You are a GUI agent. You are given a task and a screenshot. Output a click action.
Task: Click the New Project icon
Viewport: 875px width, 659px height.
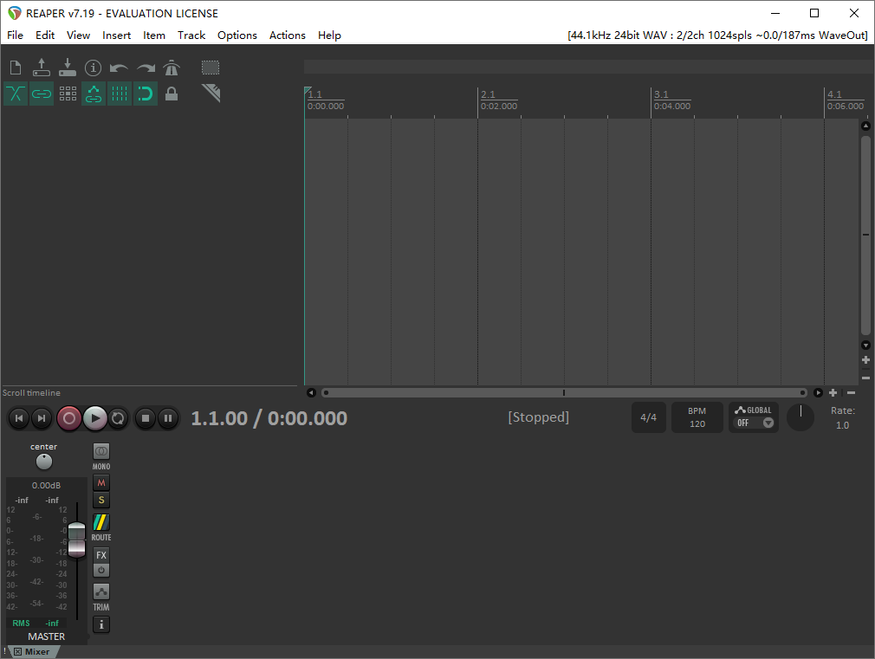[x=16, y=68]
